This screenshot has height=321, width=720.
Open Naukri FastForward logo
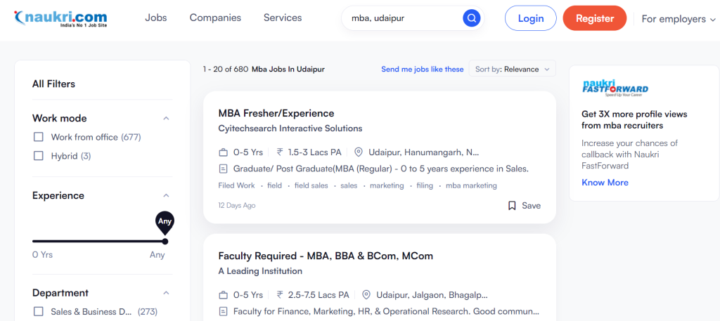(615, 88)
